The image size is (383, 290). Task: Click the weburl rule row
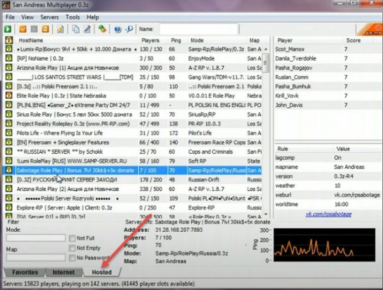[327, 195]
